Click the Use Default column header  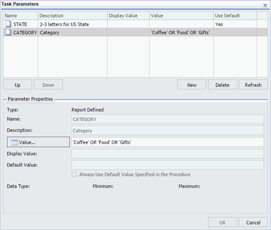click(x=235, y=16)
